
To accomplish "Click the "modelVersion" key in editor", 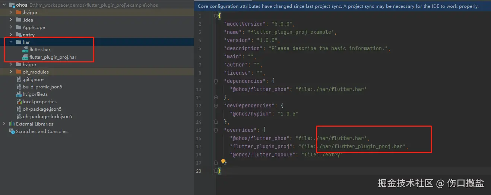I will 244,24.
